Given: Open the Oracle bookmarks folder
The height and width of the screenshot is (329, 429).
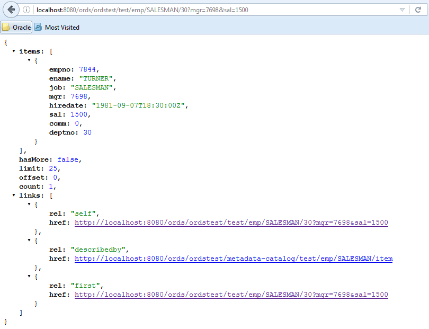Looking at the screenshot, I should (16, 28).
